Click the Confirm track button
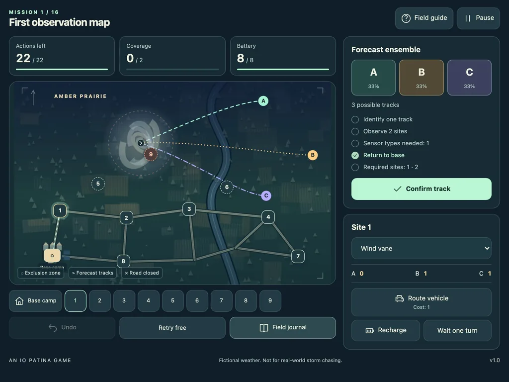Image resolution: width=509 pixels, height=382 pixels. coord(422,189)
